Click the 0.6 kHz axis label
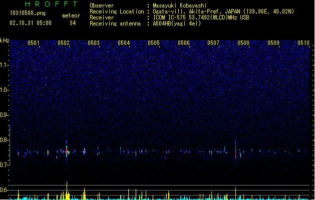The width and height of the screenshot is (315, 200). (5, 190)
